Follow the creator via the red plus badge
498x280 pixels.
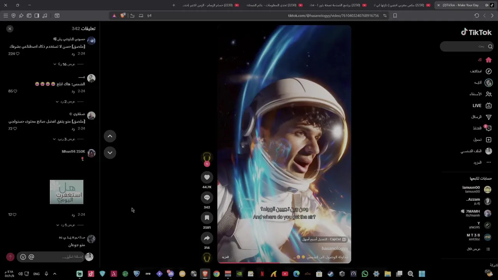207,164
